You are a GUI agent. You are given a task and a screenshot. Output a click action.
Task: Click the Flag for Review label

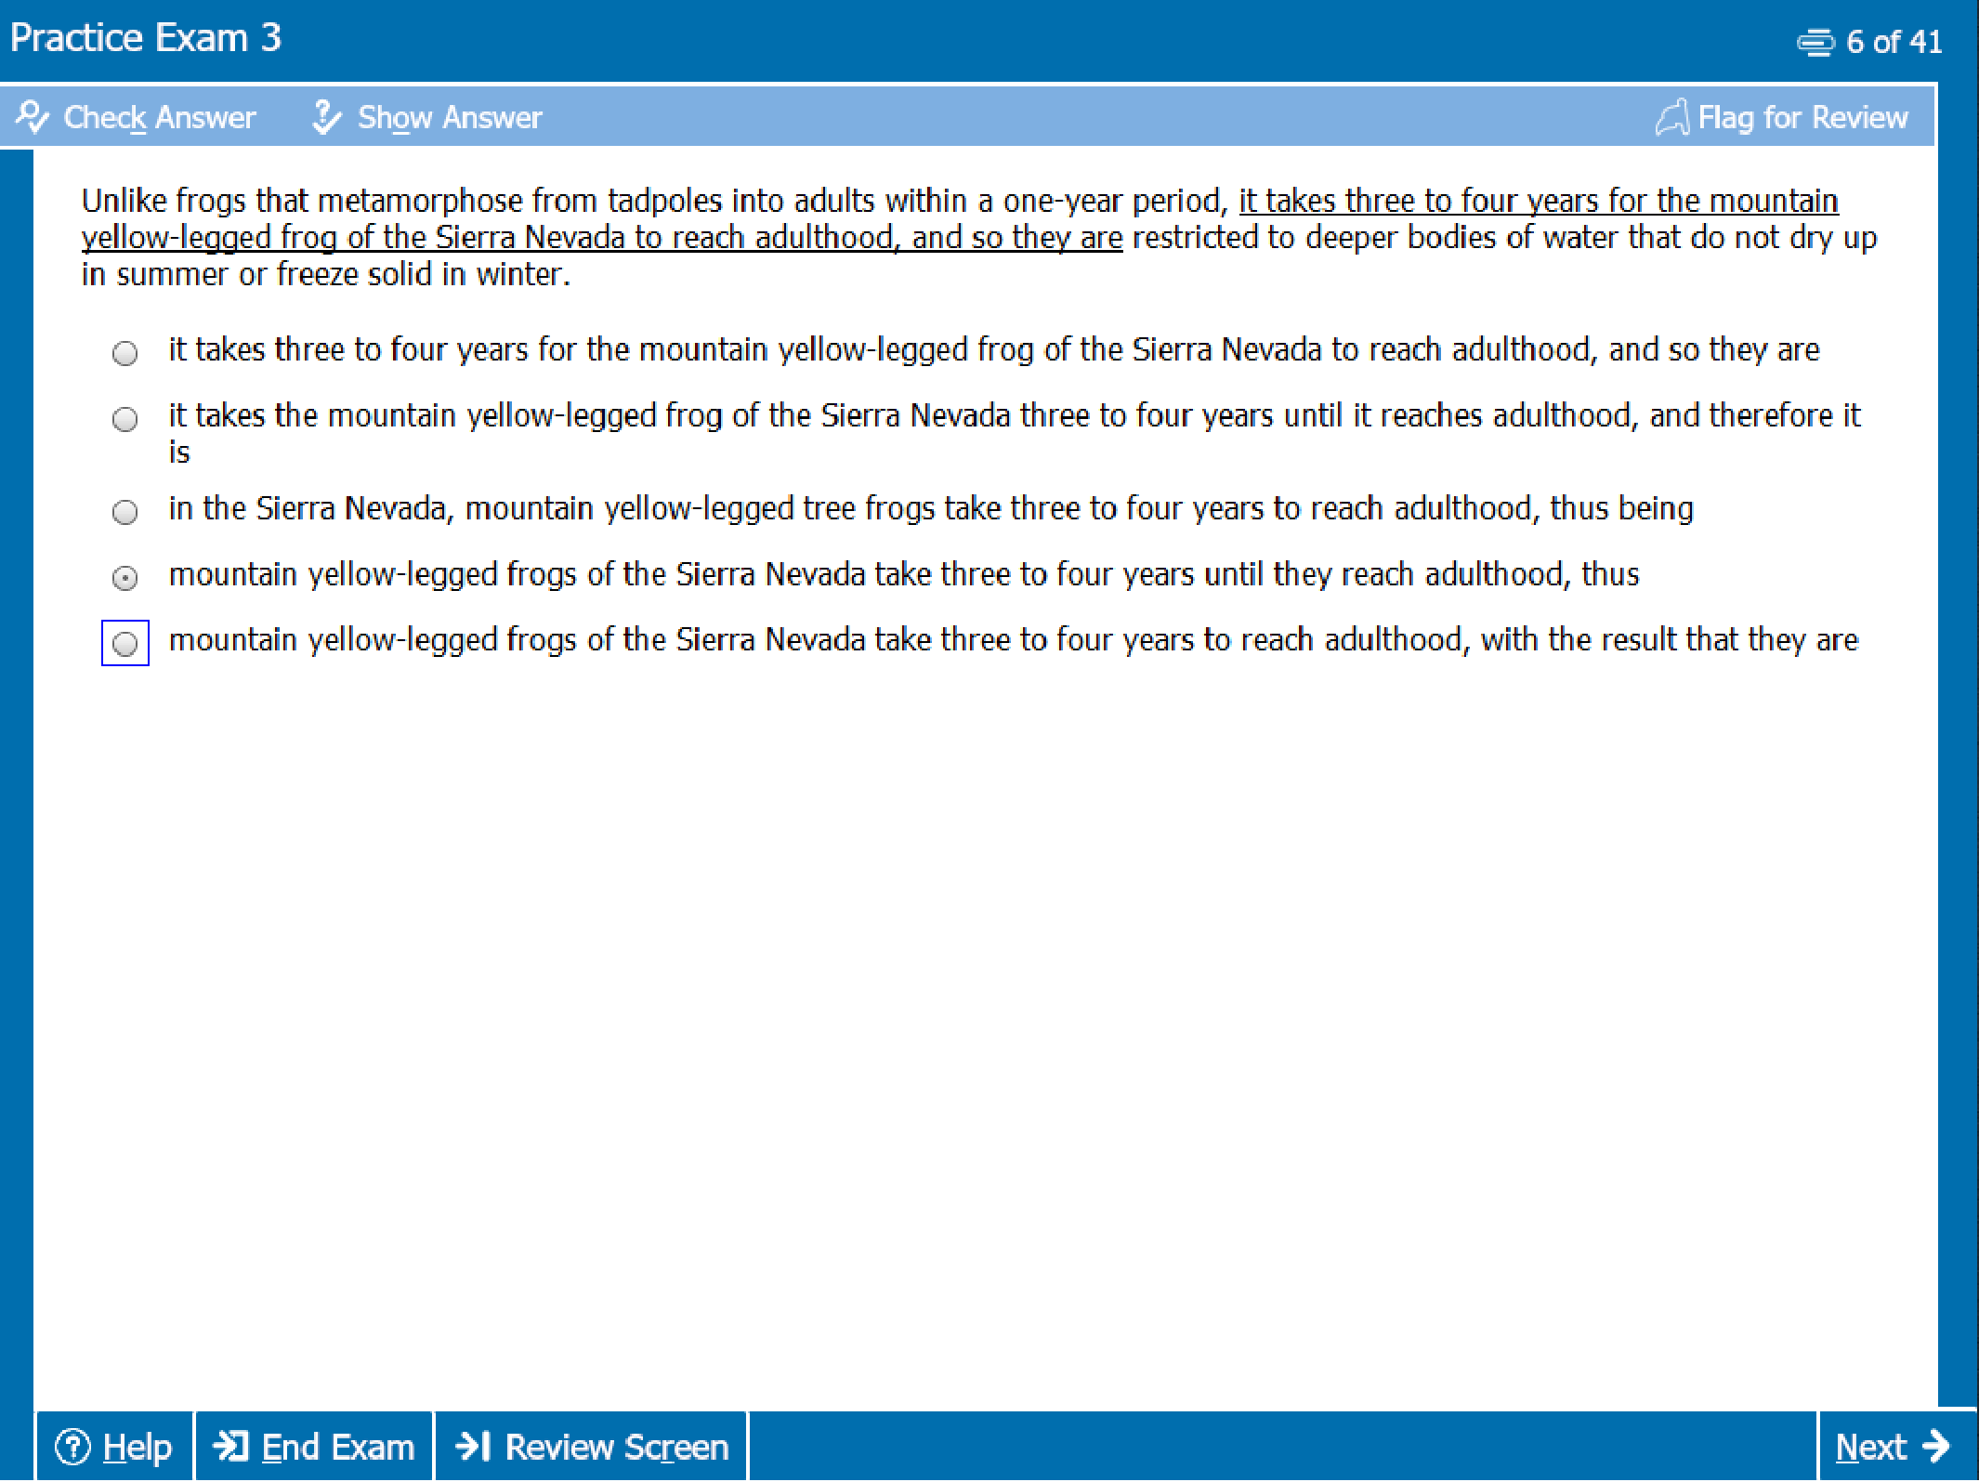click(1802, 118)
